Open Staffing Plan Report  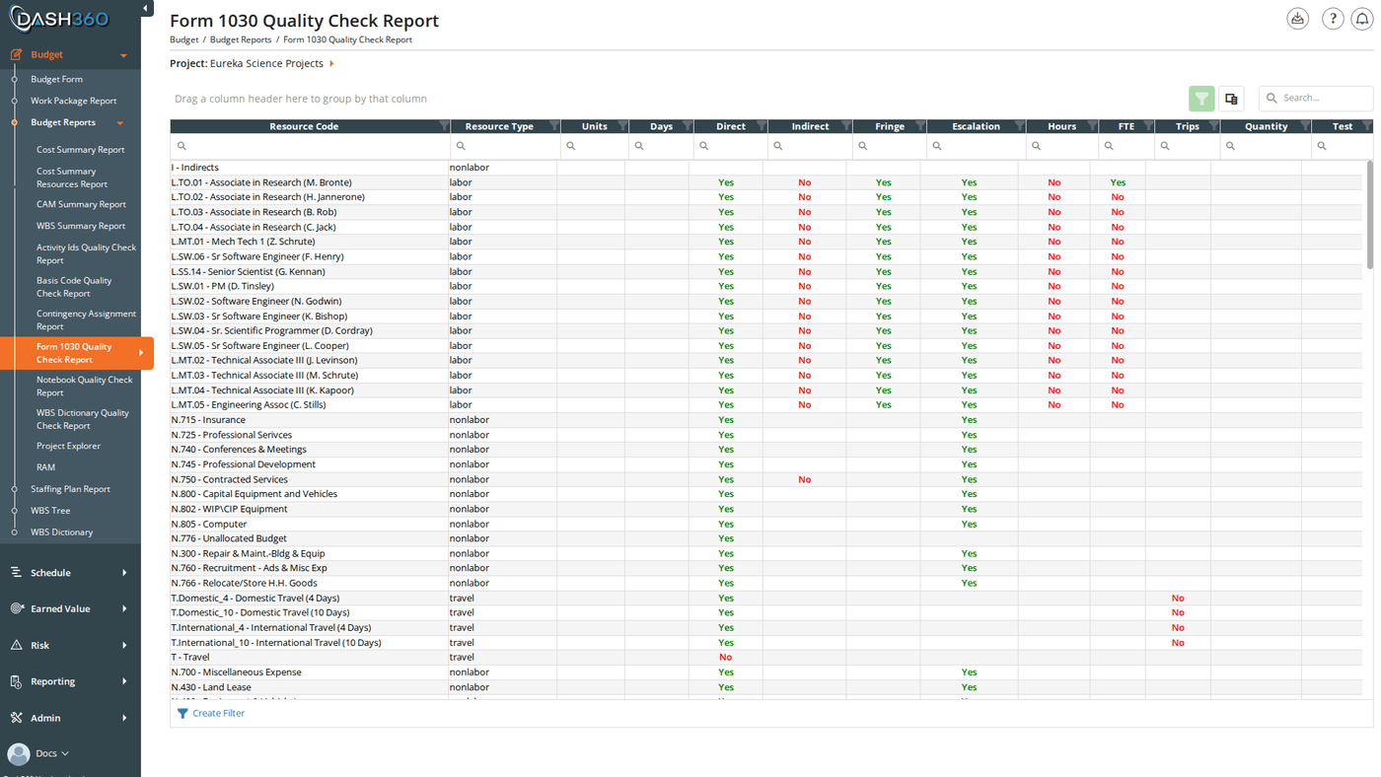[70, 489]
